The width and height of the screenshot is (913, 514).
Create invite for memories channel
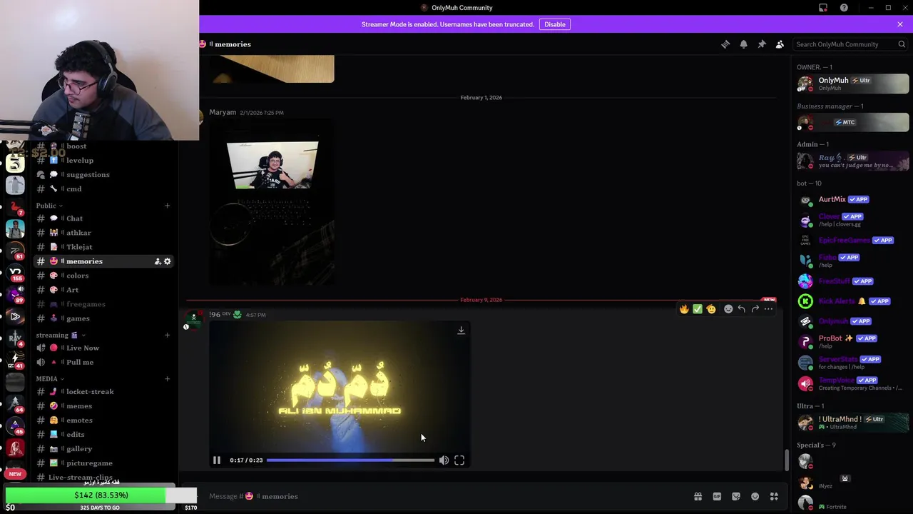point(157,261)
